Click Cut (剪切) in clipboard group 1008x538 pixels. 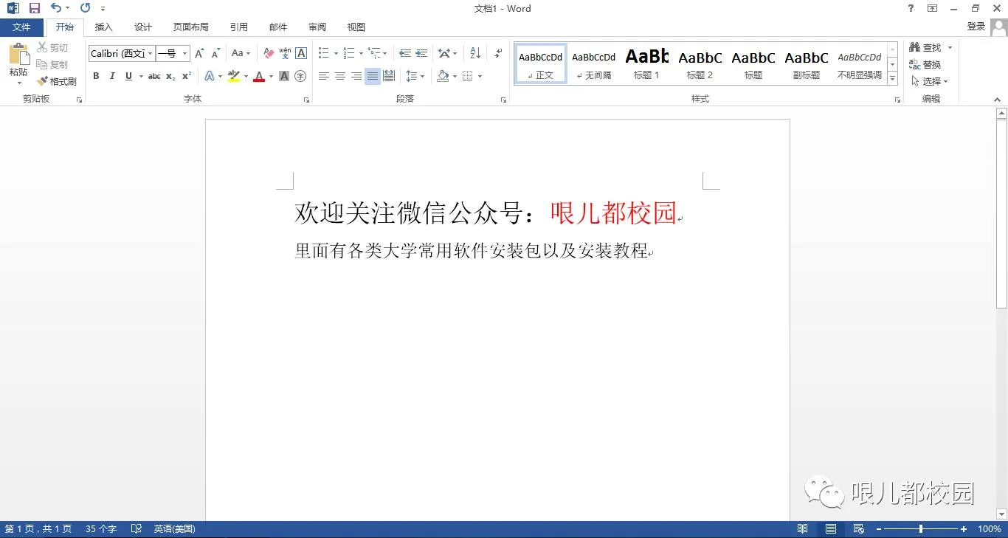coord(53,48)
